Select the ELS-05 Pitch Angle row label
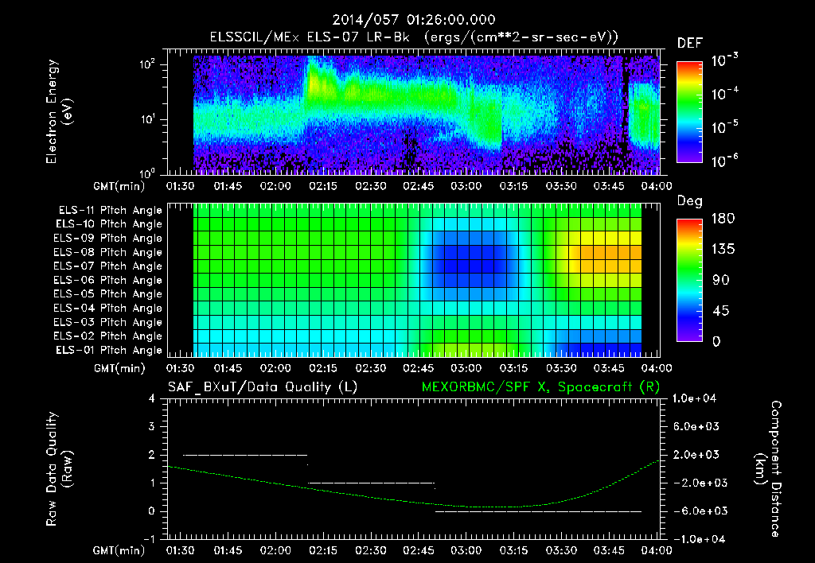 pyautogui.click(x=107, y=294)
